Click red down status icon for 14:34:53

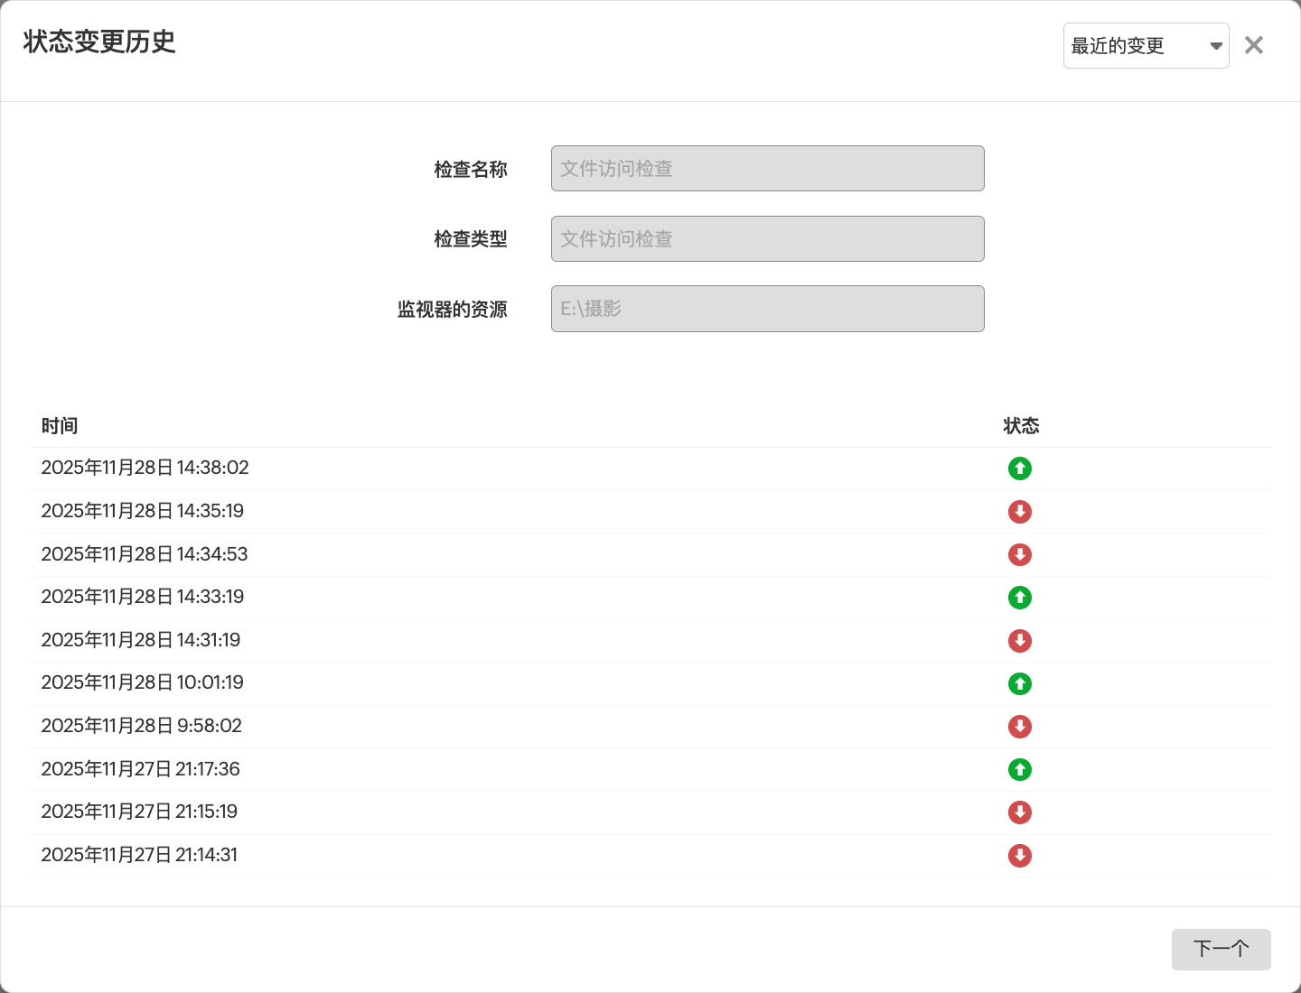(x=1020, y=554)
